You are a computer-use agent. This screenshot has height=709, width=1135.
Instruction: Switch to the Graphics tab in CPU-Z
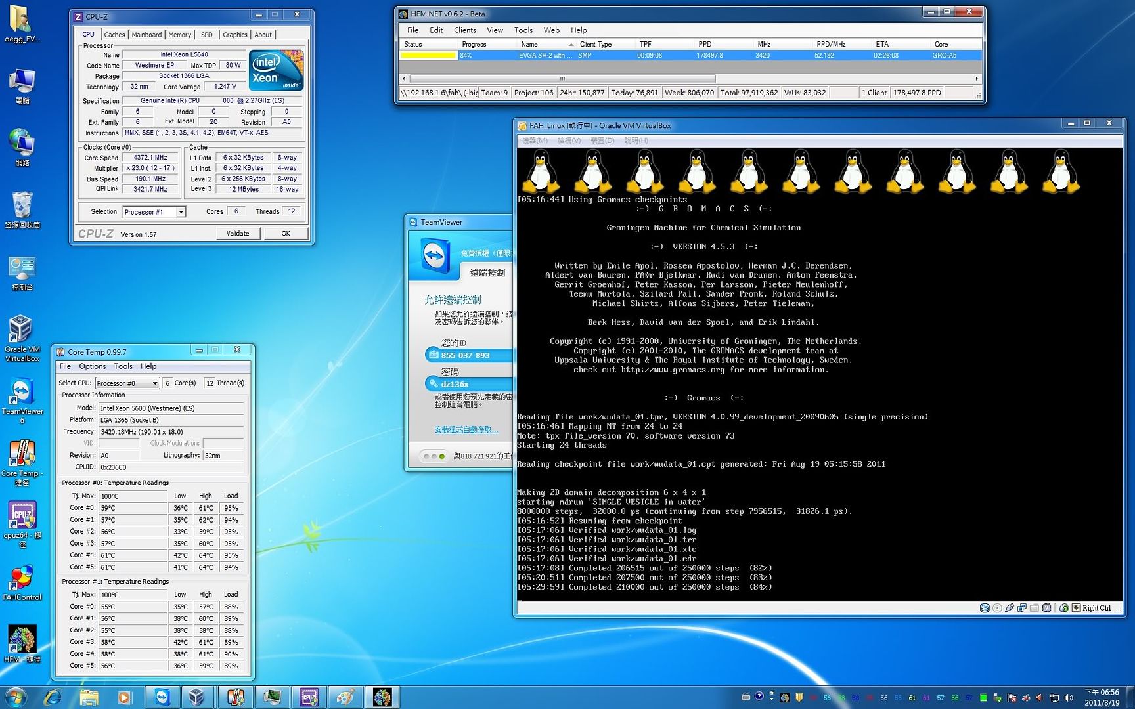234,35
